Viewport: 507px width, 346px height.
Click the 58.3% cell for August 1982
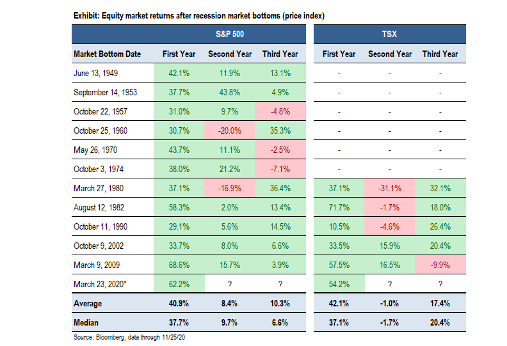point(178,206)
